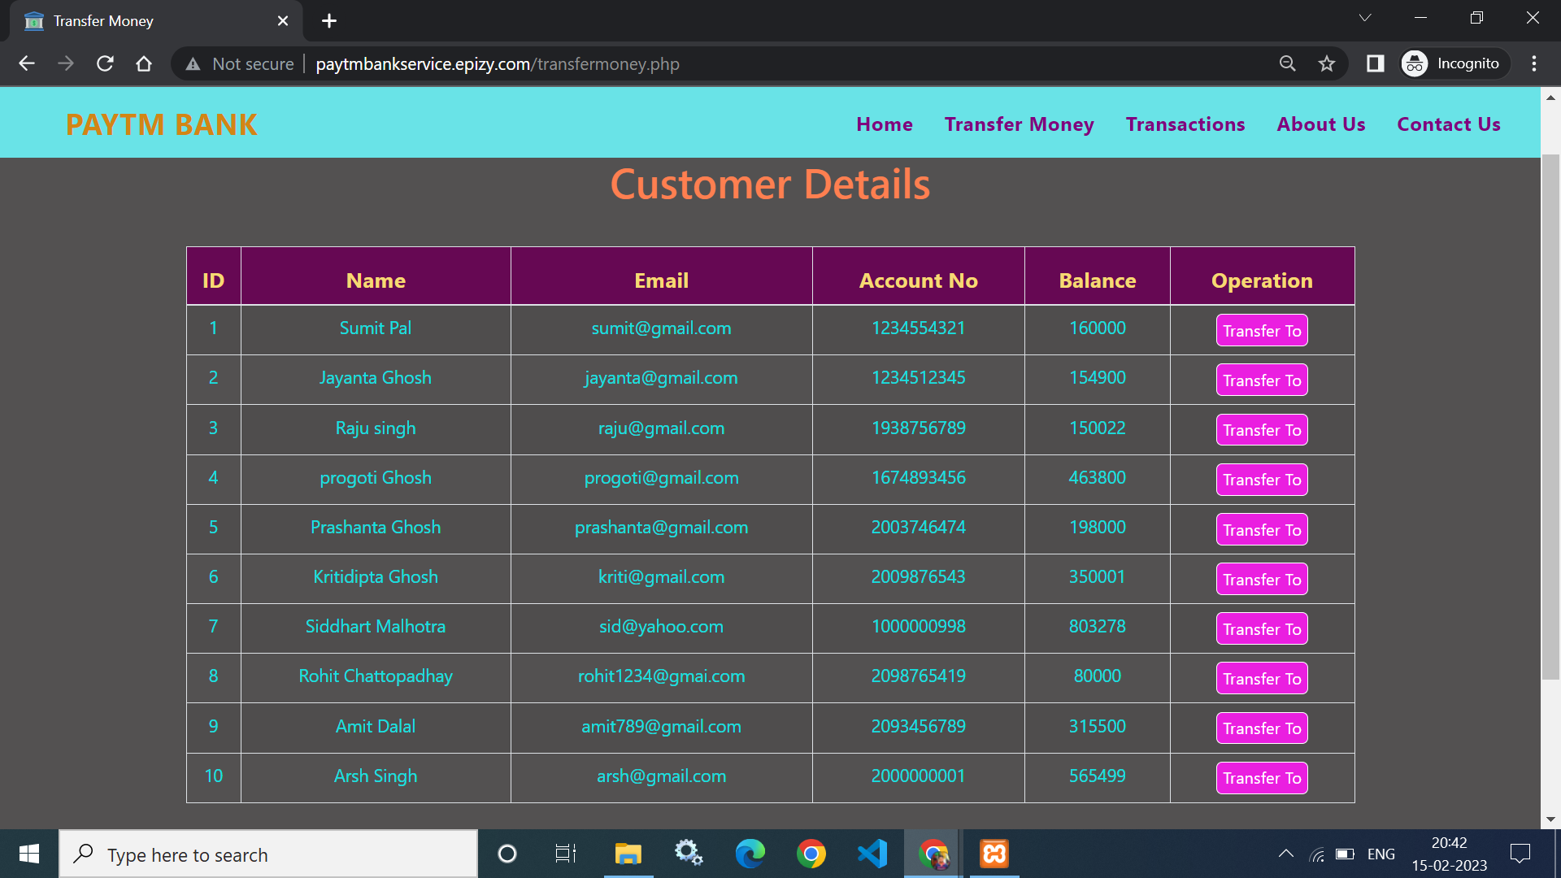Bookmark the page using the star icon
This screenshot has width=1561, height=878.
[1327, 63]
